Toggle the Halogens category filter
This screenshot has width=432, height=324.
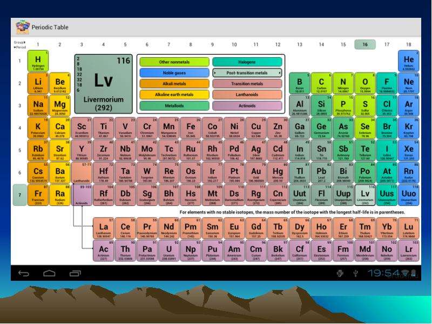point(247,62)
